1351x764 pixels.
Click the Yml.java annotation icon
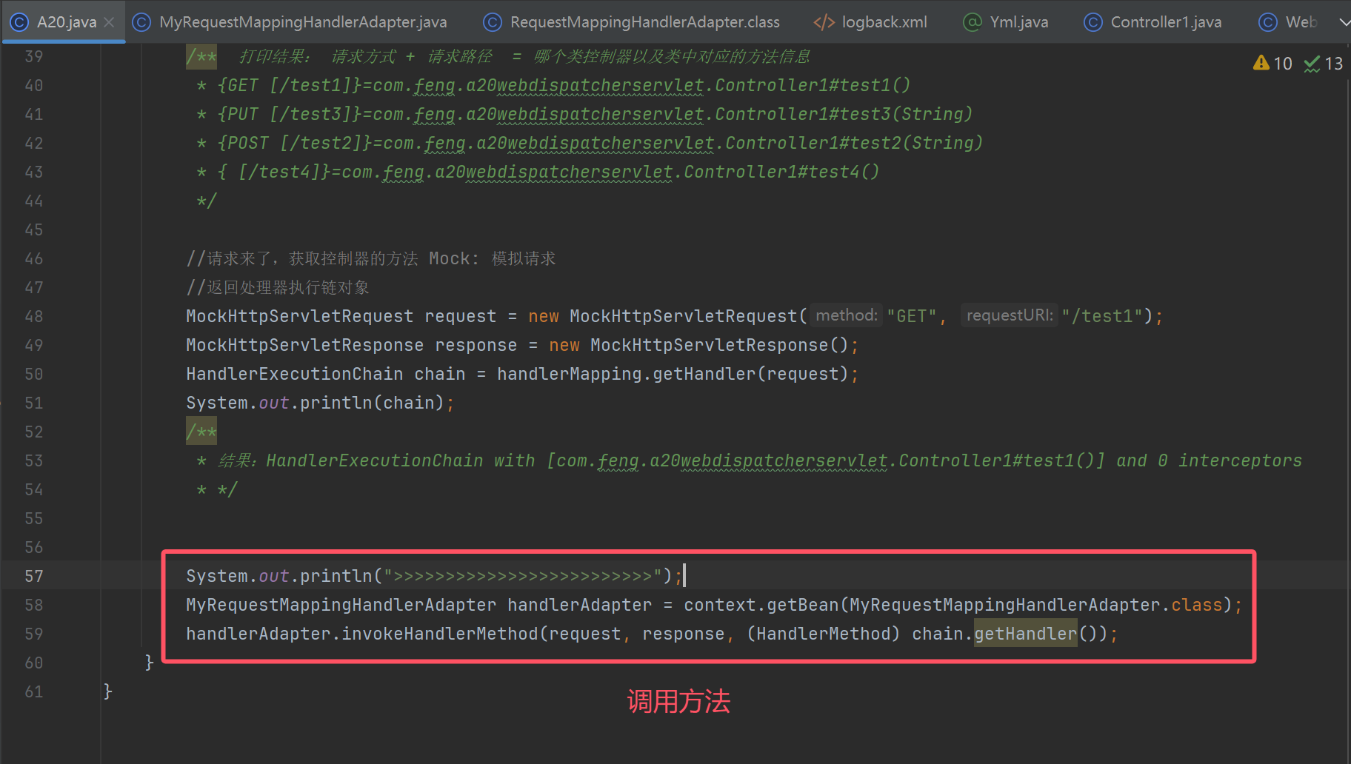(x=972, y=22)
